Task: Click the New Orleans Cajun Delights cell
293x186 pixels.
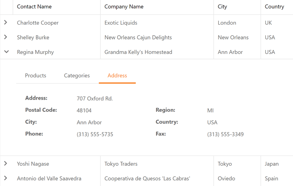Action: coord(138,38)
